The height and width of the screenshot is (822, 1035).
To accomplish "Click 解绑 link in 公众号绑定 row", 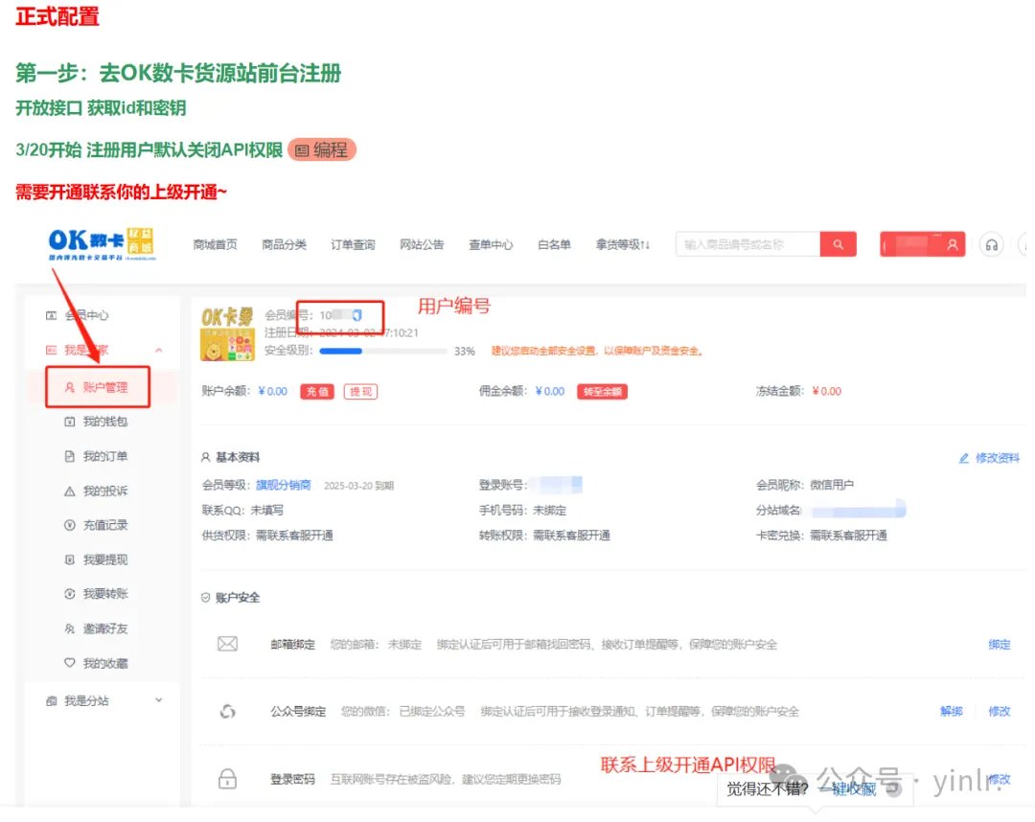I will pyautogui.click(x=952, y=711).
